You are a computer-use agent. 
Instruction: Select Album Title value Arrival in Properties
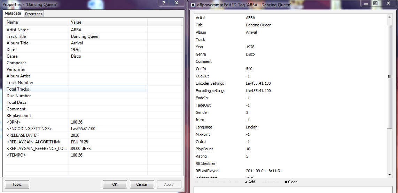click(x=77, y=43)
